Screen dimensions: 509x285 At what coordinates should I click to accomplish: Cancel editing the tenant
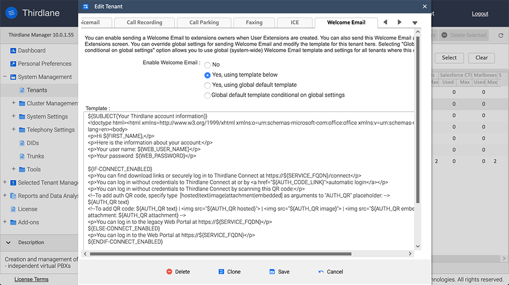[x=331, y=272]
